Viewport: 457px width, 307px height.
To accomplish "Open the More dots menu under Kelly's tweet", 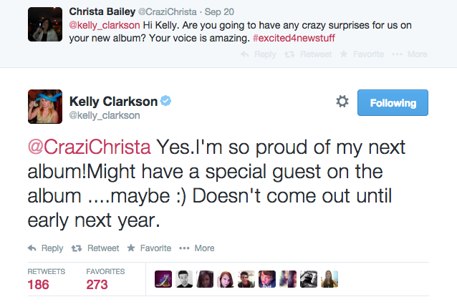I will (x=184, y=248).
